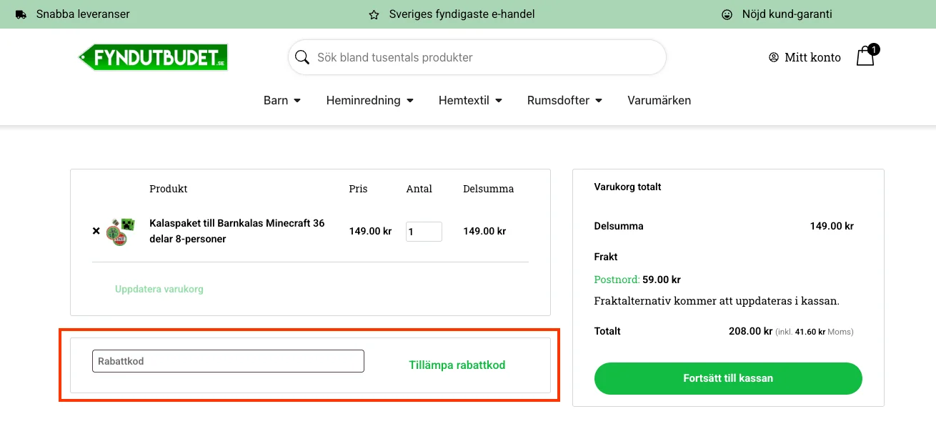This screenshot has width=936, height=444.
Task: Remove the Minecraft kalaspaket with the X icon
Action: click(x=96, y=231)
